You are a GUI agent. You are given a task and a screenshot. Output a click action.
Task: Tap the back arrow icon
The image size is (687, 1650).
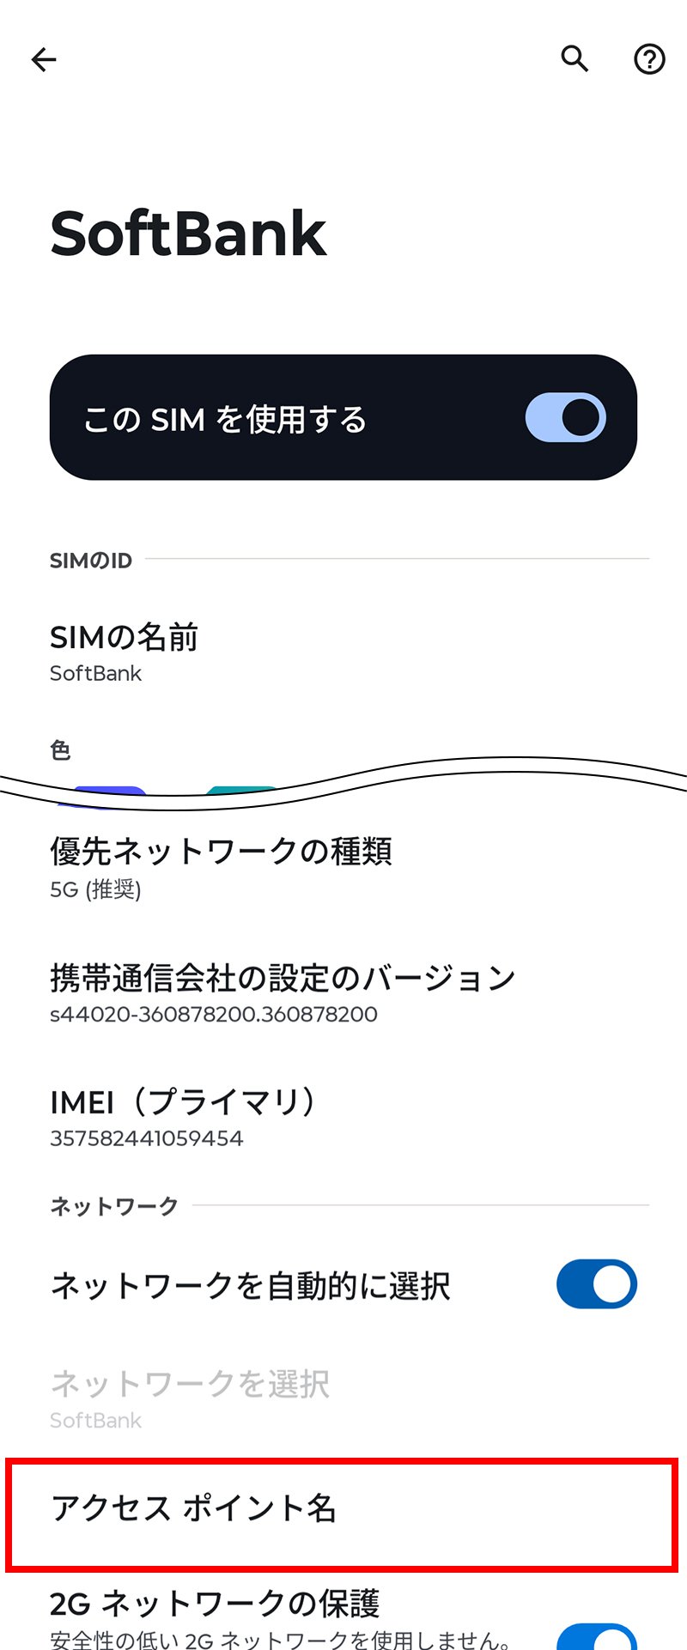point(44,59)
